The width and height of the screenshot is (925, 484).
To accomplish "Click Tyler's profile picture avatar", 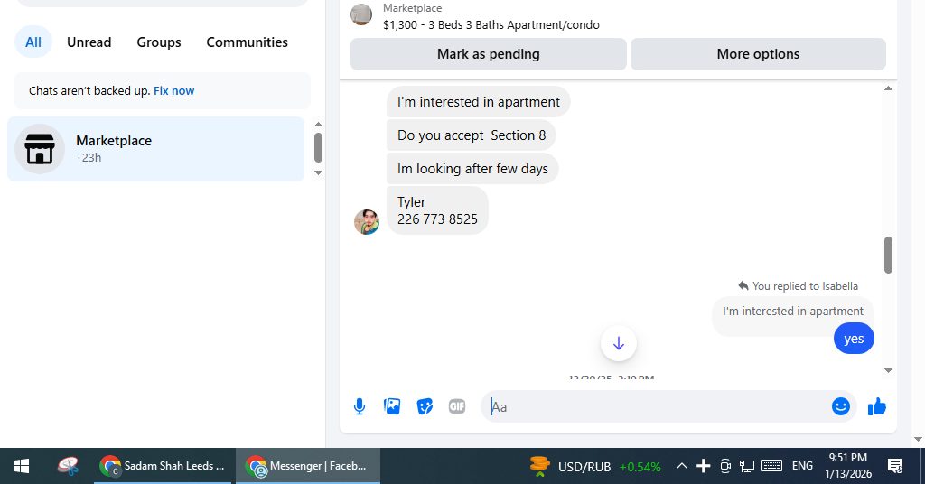I will [367, 222].
